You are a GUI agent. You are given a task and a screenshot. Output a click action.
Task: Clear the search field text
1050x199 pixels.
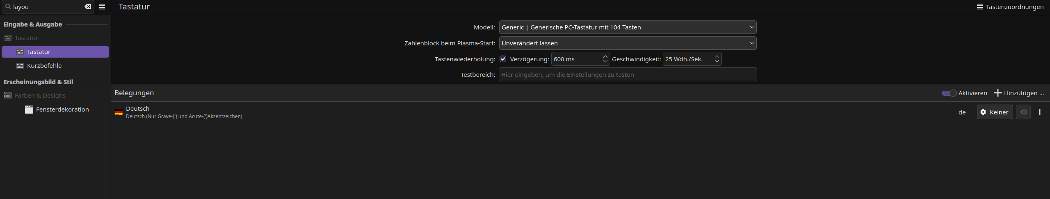click(x=88, y=7)
